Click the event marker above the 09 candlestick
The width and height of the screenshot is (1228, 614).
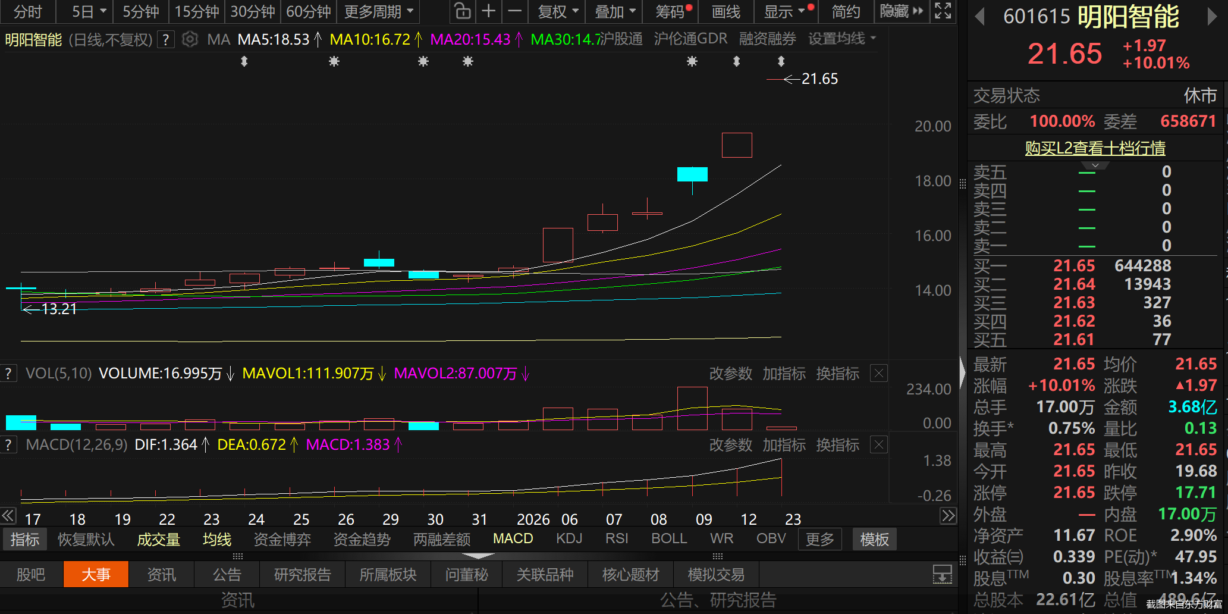[692, 61]
